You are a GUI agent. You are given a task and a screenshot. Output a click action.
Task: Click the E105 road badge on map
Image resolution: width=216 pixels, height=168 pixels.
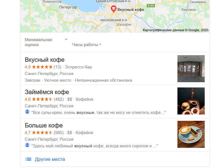click(x=151, y=6)
